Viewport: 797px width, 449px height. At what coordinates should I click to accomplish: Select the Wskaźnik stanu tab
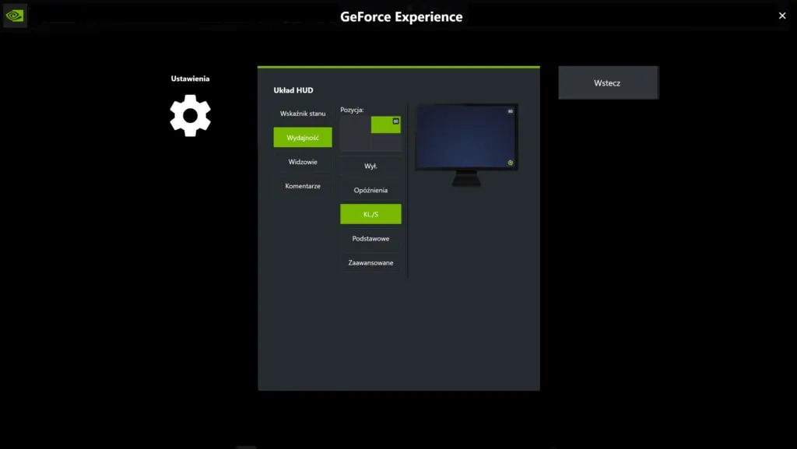(x=303, y=114)
